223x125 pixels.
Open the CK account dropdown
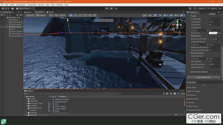[x=6, y=9]
